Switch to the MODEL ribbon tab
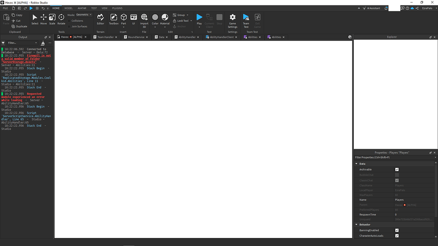This screenshot has height=246, width=438. (69, 8)
